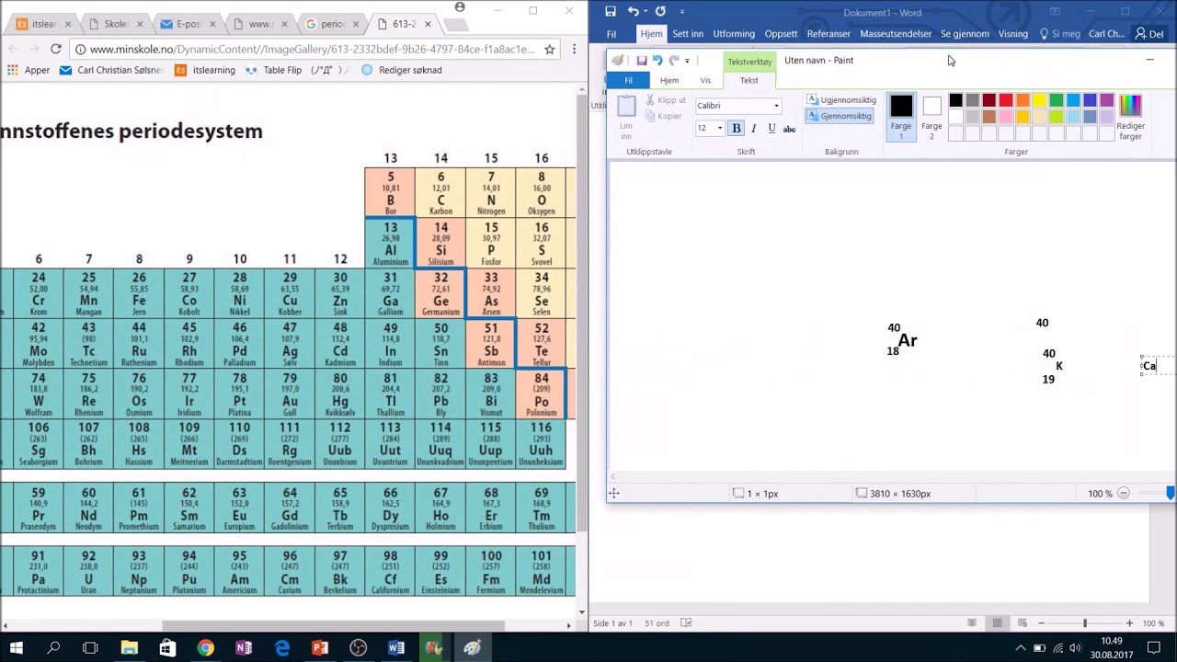Open Google Chrome from the taskbar
This screenshot has width=1177, height=662.
pyautogui.click(x=205, y=648)
